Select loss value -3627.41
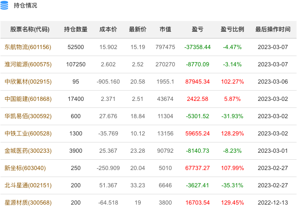 click(197, 185)
